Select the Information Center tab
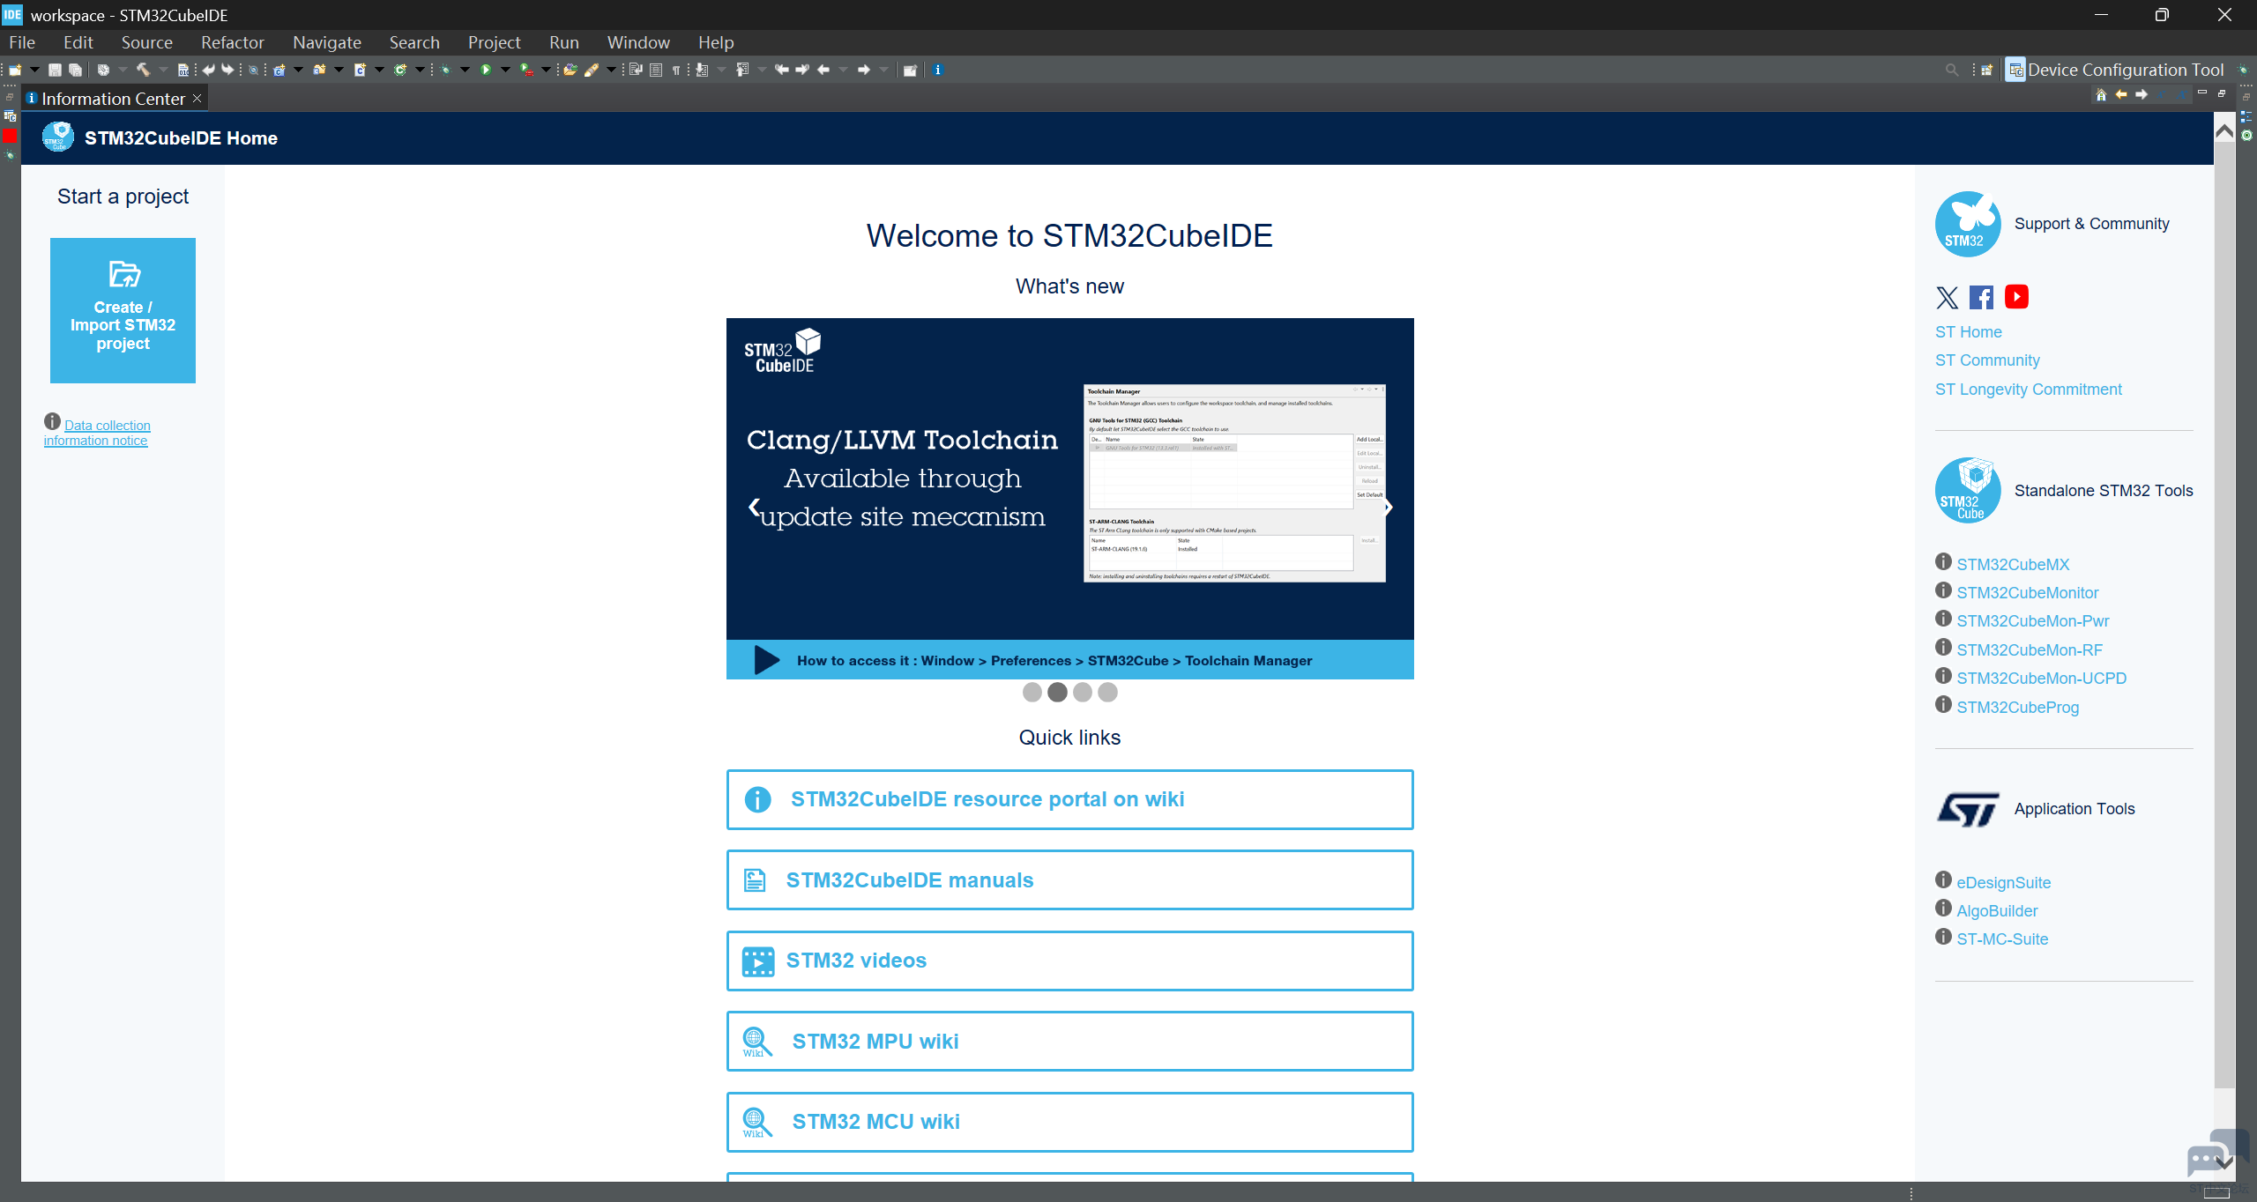Image resolution: width=2257 pixels, height=1202 pixels. 113,99
